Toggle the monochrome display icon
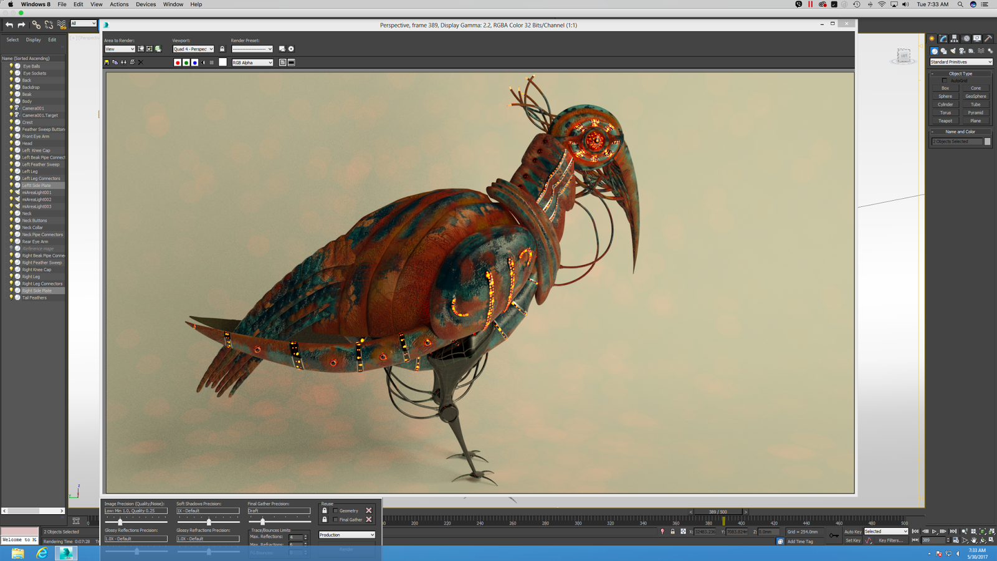The height and width of the screenshot is (561, 997). (x=212, y=62)
